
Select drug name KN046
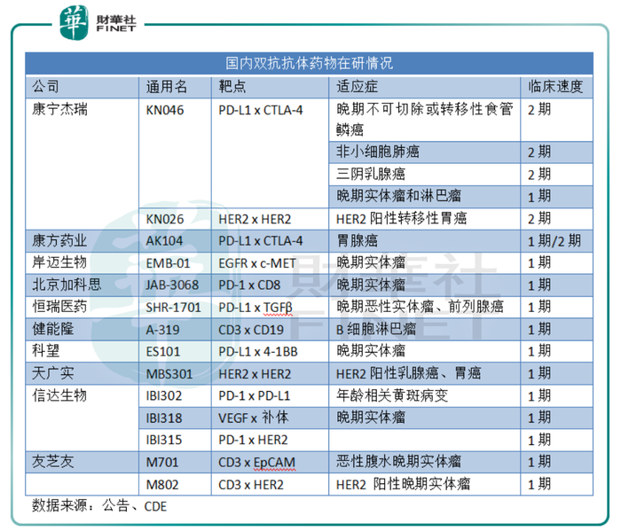pyautogui.click(x=165, y=110)
